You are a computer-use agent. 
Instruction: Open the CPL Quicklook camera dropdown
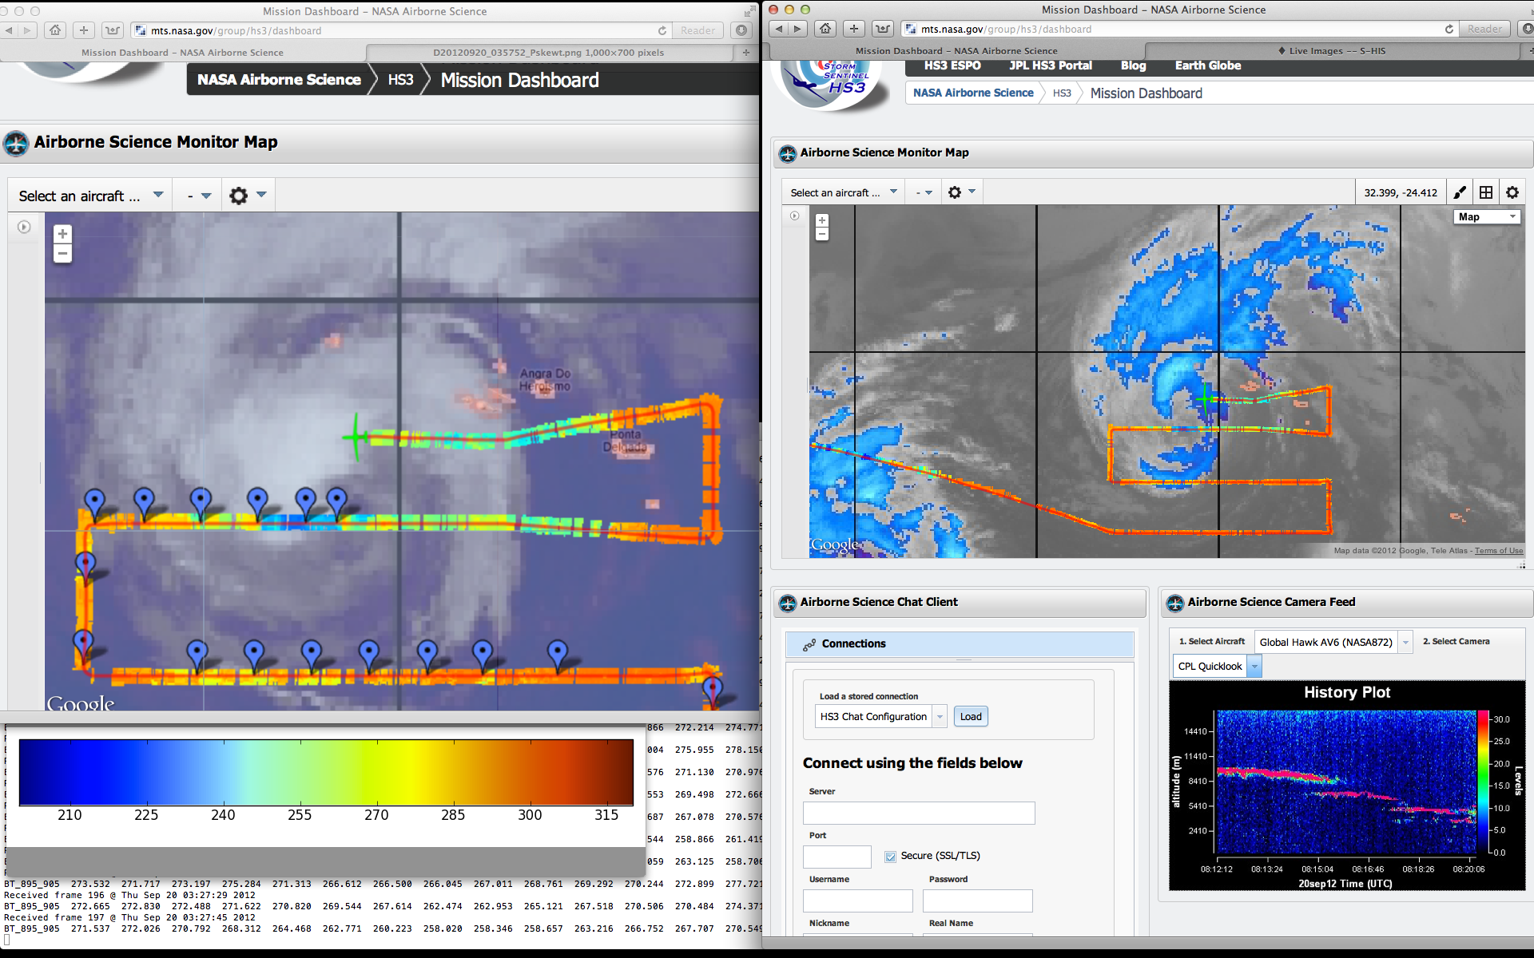click(1254, 667)
